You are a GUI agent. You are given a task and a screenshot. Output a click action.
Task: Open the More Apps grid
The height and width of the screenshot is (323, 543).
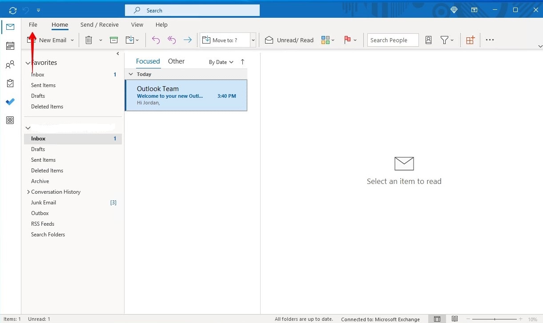10,120
